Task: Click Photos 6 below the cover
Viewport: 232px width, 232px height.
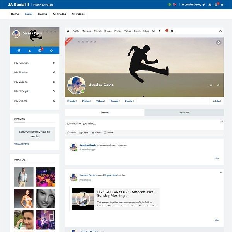Action: [x=87, y=101]
